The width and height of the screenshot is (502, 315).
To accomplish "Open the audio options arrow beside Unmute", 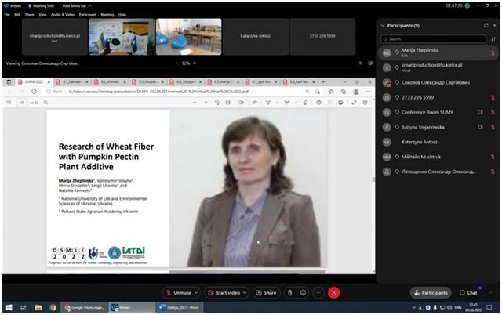I will tap(196, 292).
